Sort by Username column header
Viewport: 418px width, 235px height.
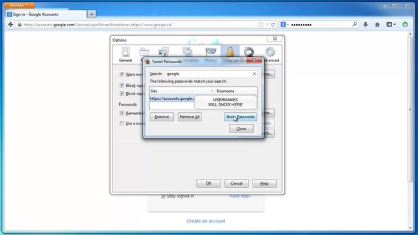[x=236, y=91]
